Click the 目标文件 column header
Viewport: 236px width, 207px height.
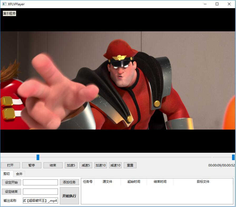[x=203, y=182]
